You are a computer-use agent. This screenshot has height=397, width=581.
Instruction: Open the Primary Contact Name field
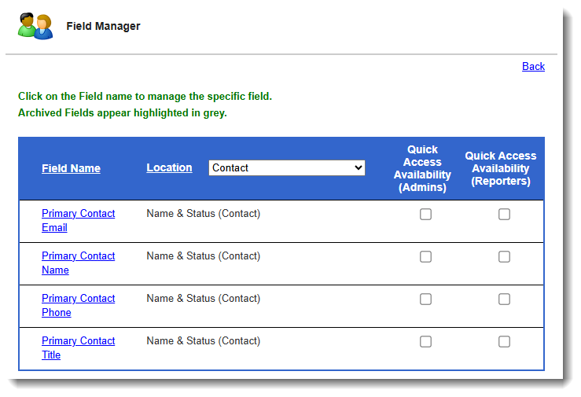pos(78,263)
